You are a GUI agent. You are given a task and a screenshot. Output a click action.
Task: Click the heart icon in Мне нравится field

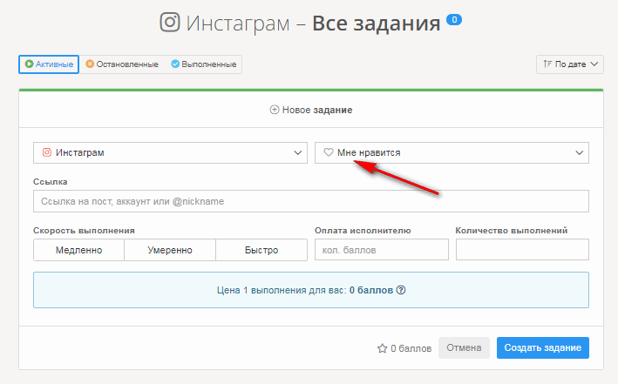click(x=329, y=152)
